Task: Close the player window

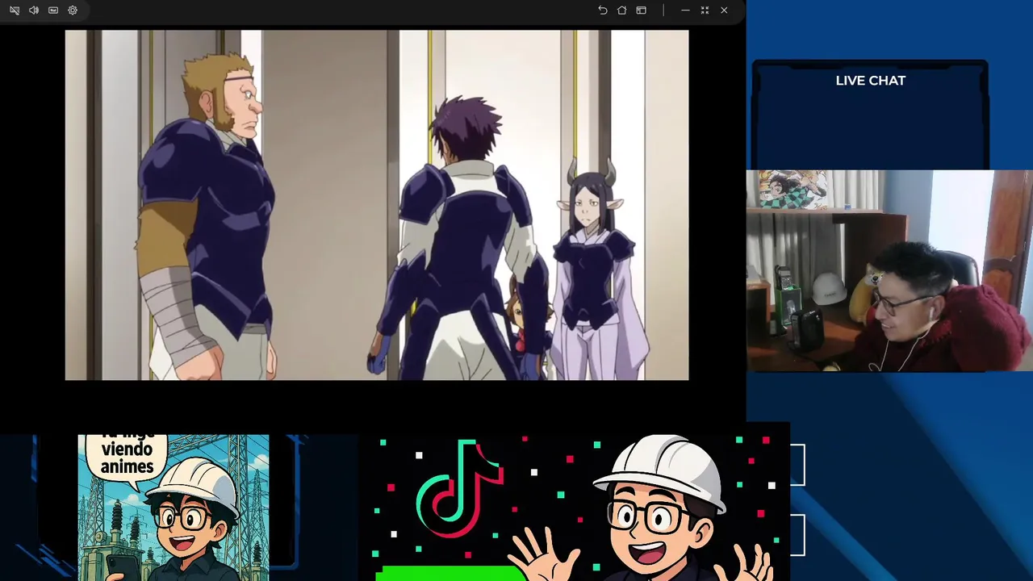Action: pos(724,10)
